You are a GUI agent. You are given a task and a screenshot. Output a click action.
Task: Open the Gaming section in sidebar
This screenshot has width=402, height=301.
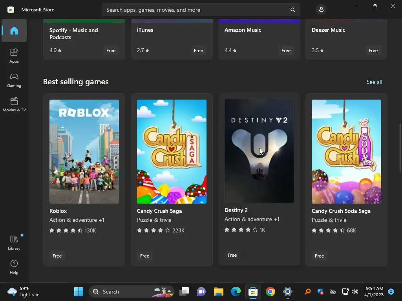pyautogui.click(x=14, y=80)
